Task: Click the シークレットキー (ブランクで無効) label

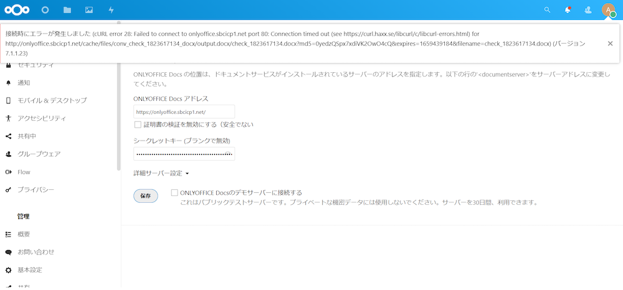Action: [182, 141]
